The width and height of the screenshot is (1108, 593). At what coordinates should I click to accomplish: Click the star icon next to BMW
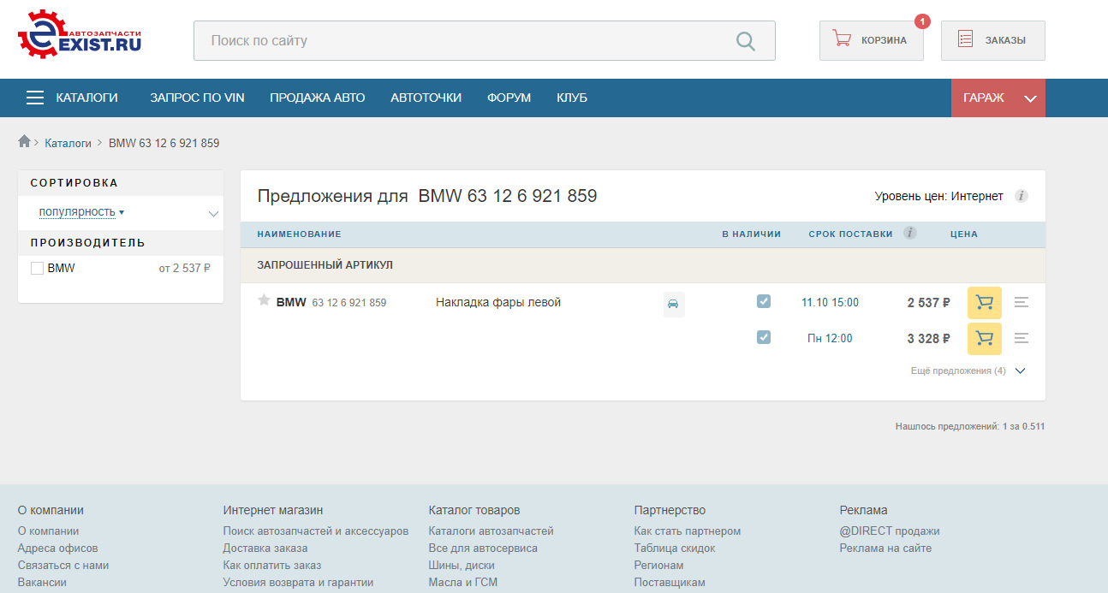[264, 300]
